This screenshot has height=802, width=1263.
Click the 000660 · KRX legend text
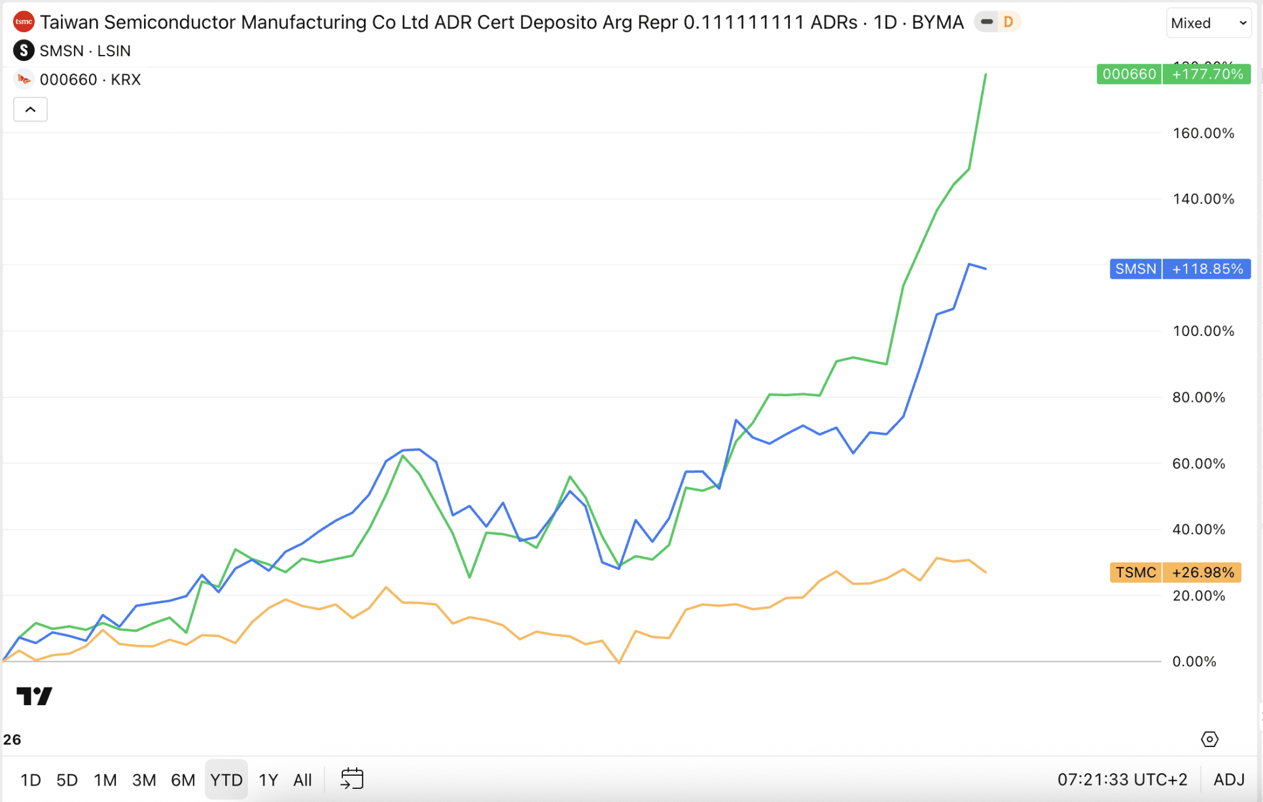tap(90, 79)
